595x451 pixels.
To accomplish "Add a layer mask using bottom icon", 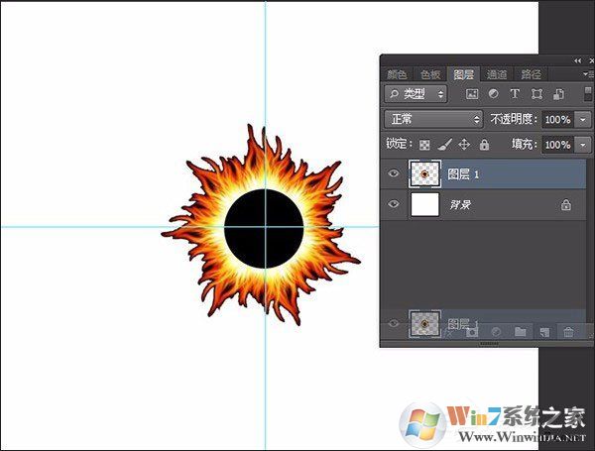I will click(x=472, y=332).
